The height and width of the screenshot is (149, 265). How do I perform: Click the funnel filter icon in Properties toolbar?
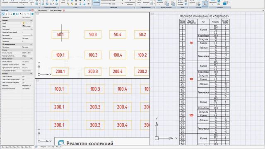click(x=21, y=14)
